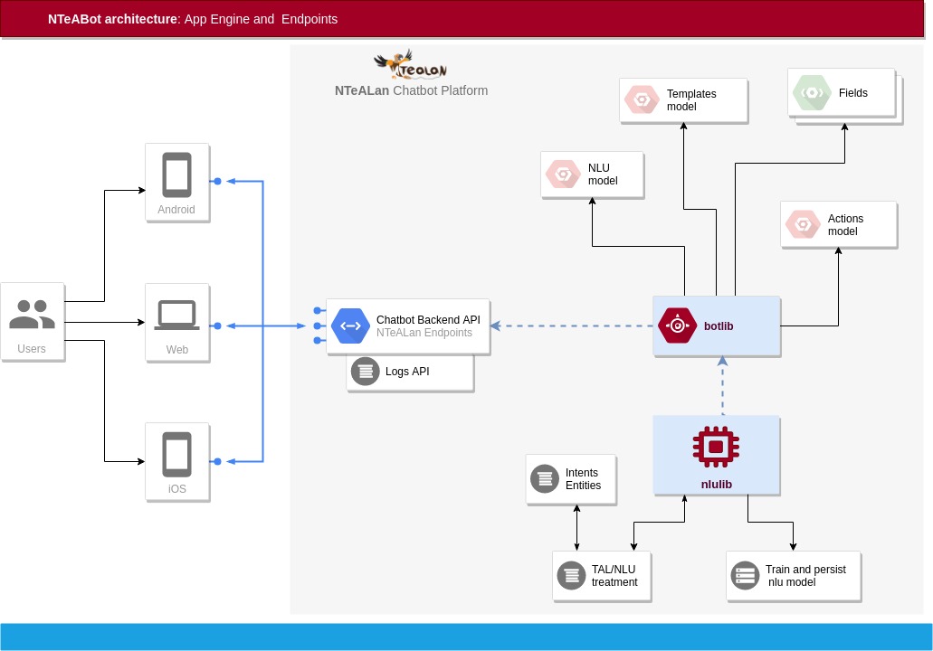Screen dimensions: 933x651
Task: Click the blue Chatbot Backend API icon
Action: [x=350, y=326]
